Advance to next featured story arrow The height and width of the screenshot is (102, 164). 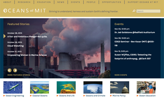pyautogui.click(x=15, y=70)
